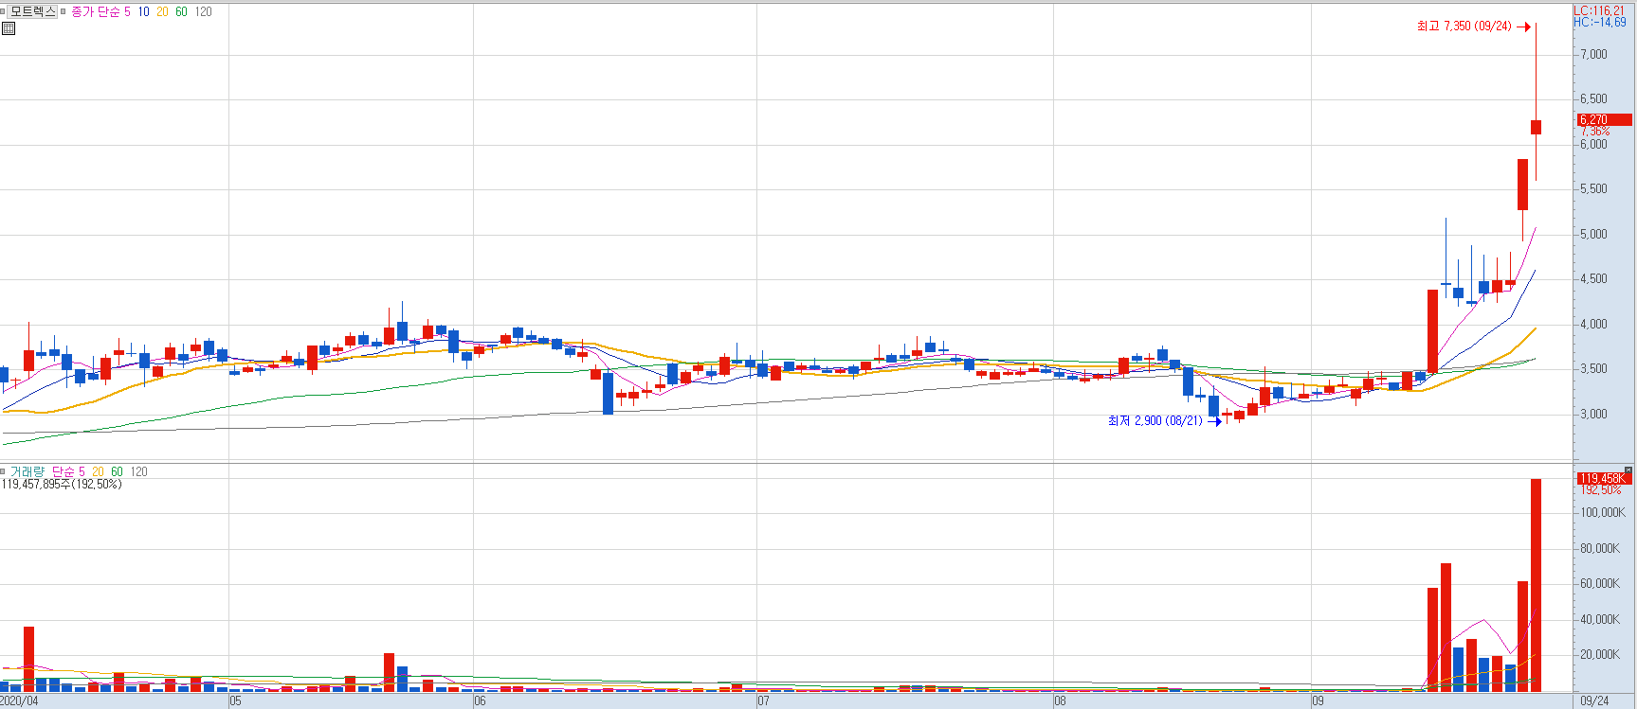Click the 5,000 price axis label
1637x709 pixels.
1593,235
